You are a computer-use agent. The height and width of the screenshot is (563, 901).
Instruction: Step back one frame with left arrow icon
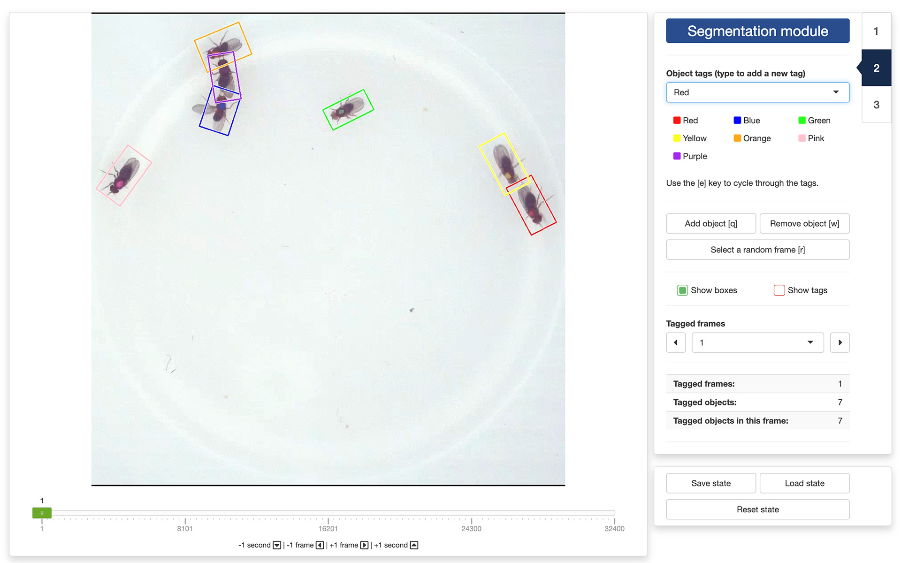(320, 545)
